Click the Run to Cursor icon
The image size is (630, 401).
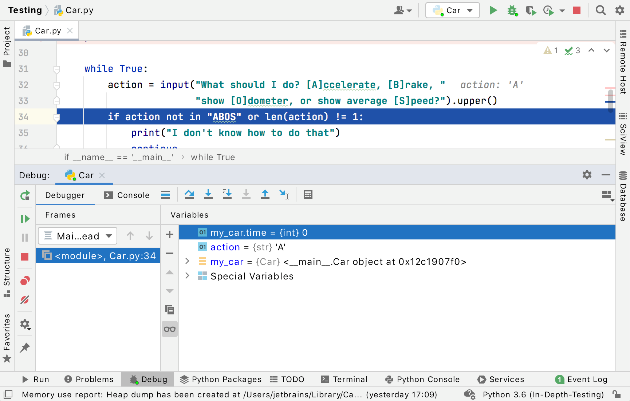pyautogui.click(x=284, y=195)
